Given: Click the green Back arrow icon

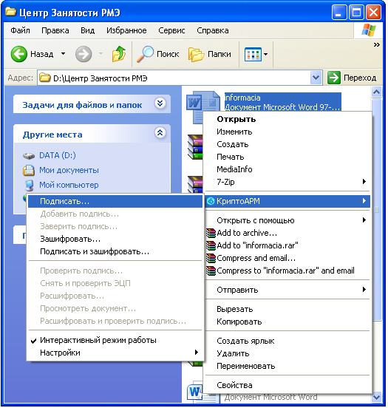Looking at the screenshot, I should pos(18,54).
